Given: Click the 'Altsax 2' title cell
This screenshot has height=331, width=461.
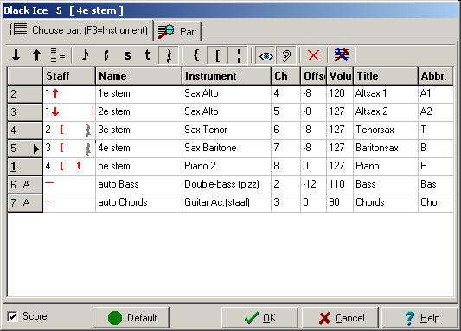Looking at the screenshot, I should 386,111.
